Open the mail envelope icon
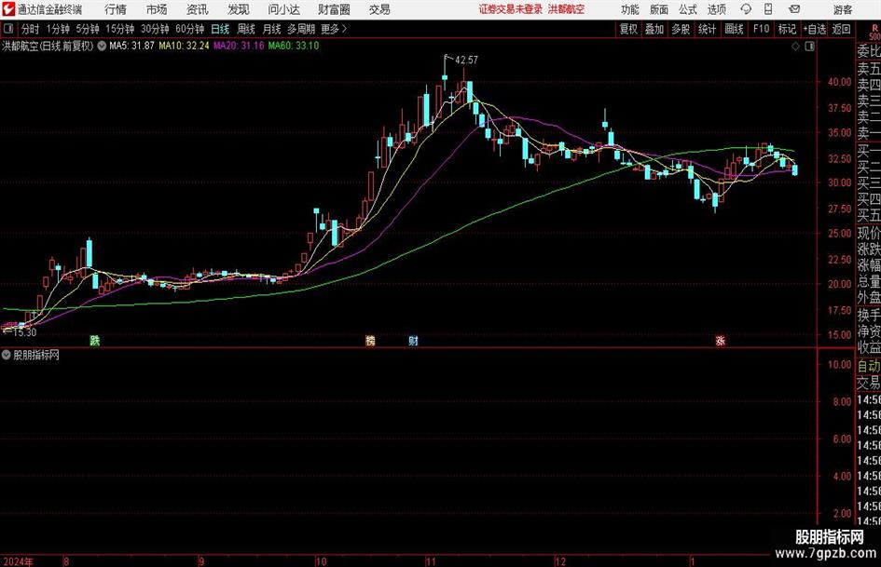Viewport: 881px width, 567px height. pos(794,9)
